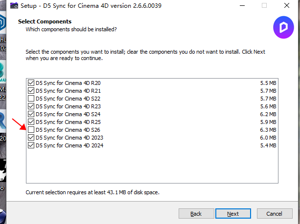The width and height of the screenshot is (300, 224).
Task: Click the setup window title text
Action: (x=91, y=6)
